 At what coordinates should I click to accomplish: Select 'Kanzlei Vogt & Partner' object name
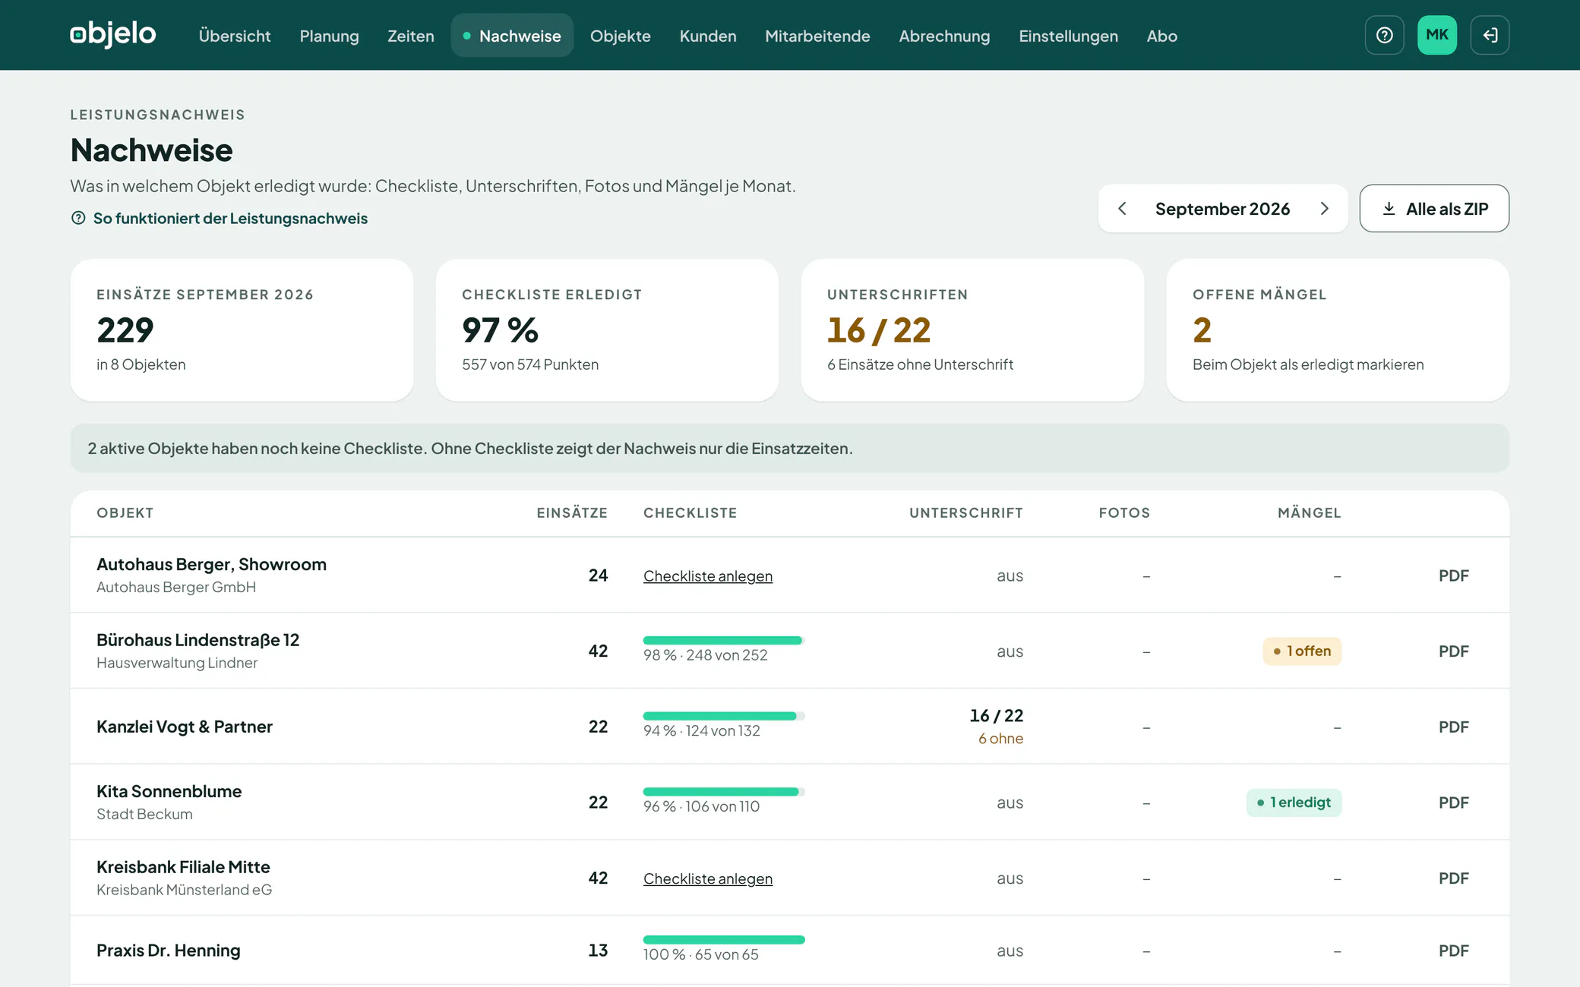185,727
